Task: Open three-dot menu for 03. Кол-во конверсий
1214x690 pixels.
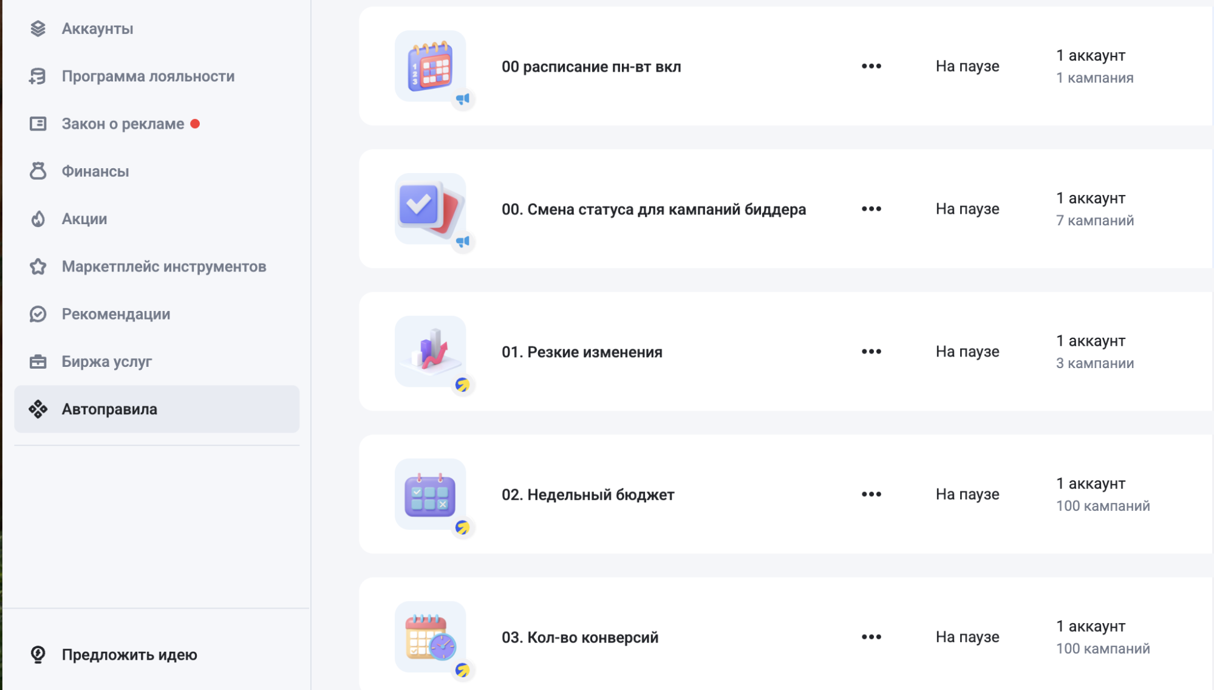Action: (871, 637)
